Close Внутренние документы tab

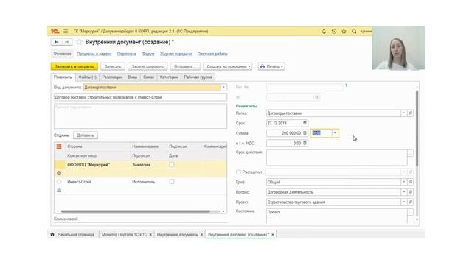(x=201, y=234)
